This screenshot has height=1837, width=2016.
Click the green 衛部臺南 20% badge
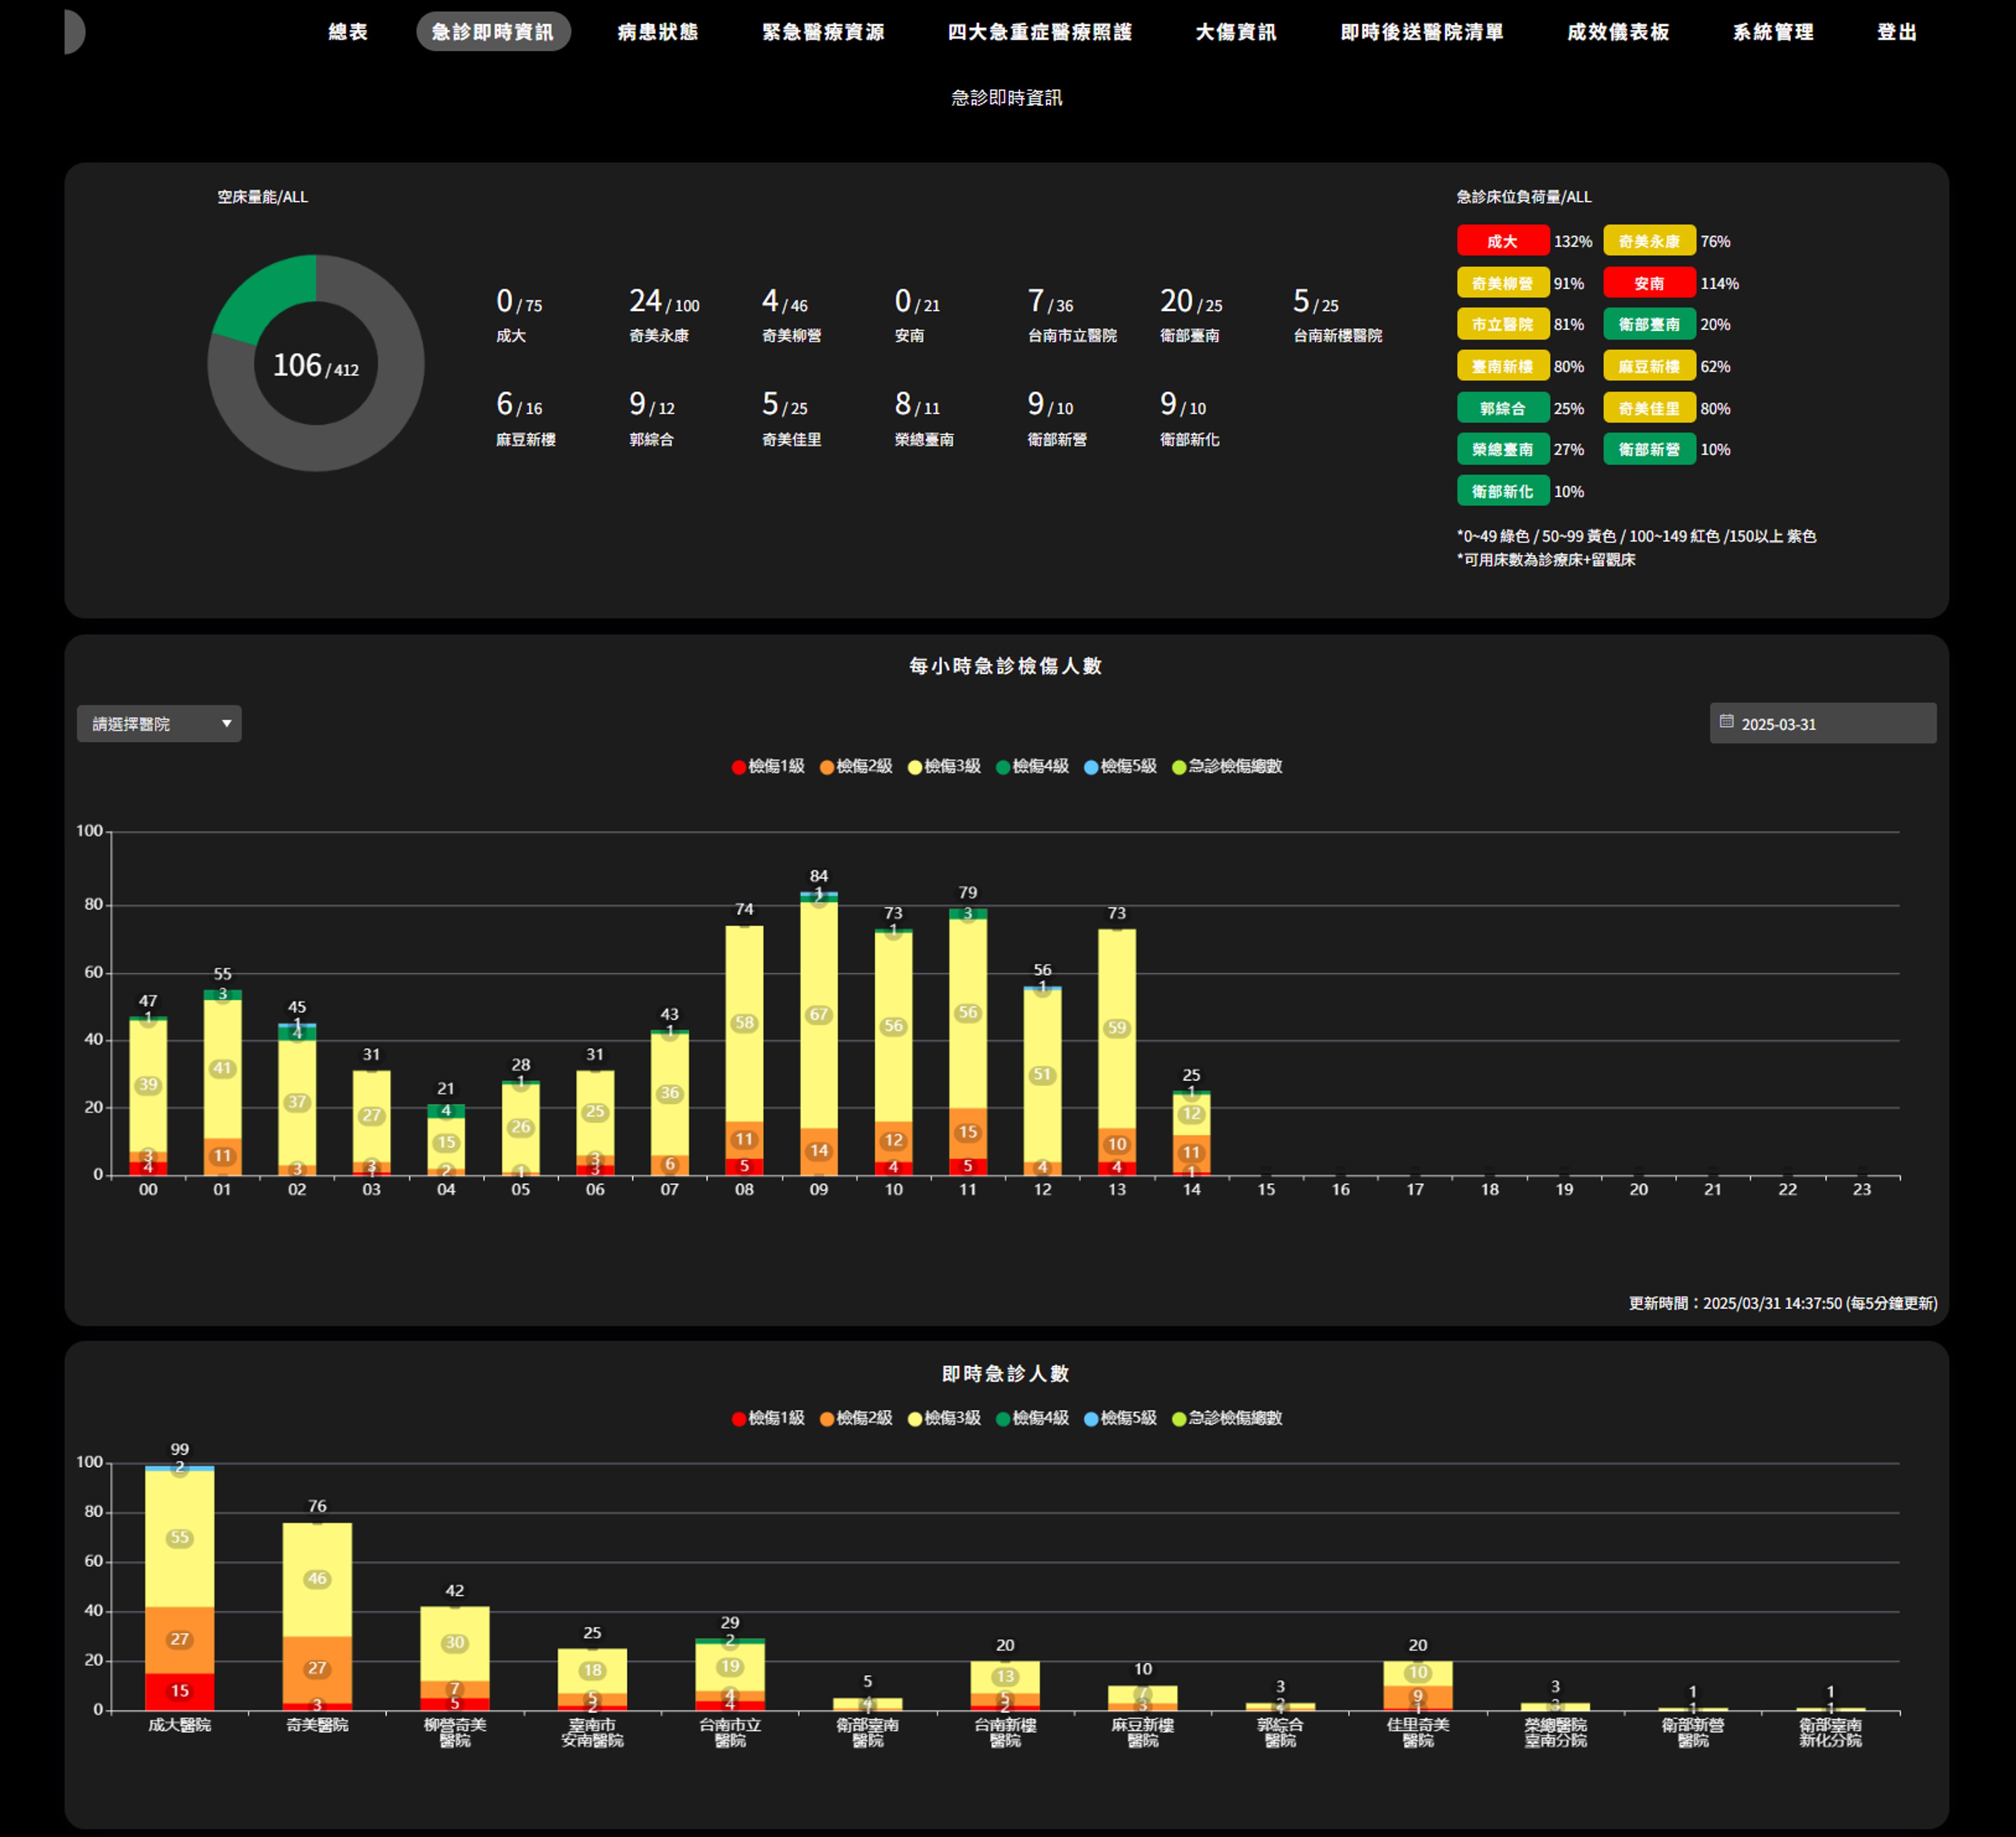tap(1648, 324)
